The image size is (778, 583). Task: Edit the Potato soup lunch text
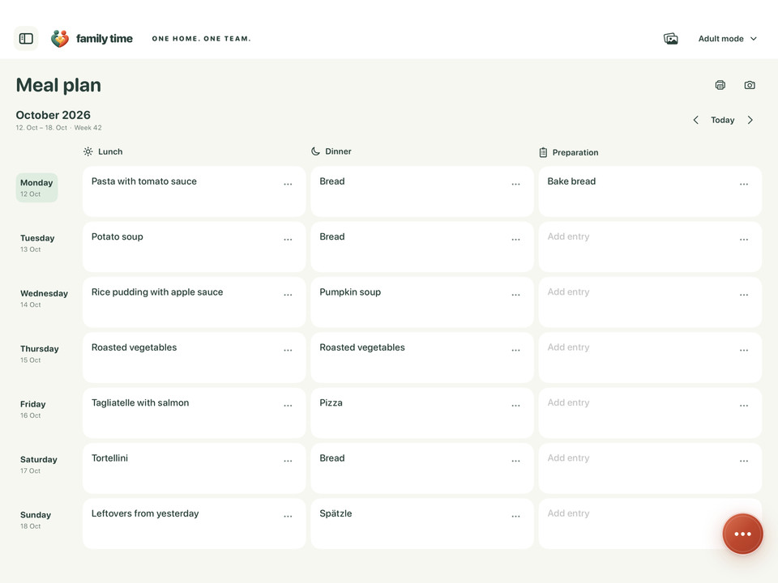(117, 236)
